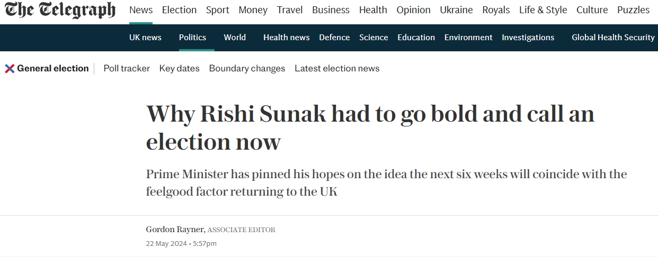The image size is (658, 257).
Task: Open the Key dates link
Action: [180, 68]
